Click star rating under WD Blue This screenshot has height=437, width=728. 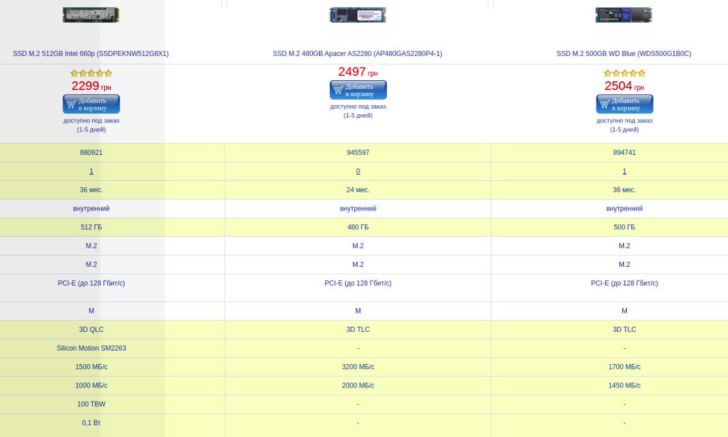[624, 73]
